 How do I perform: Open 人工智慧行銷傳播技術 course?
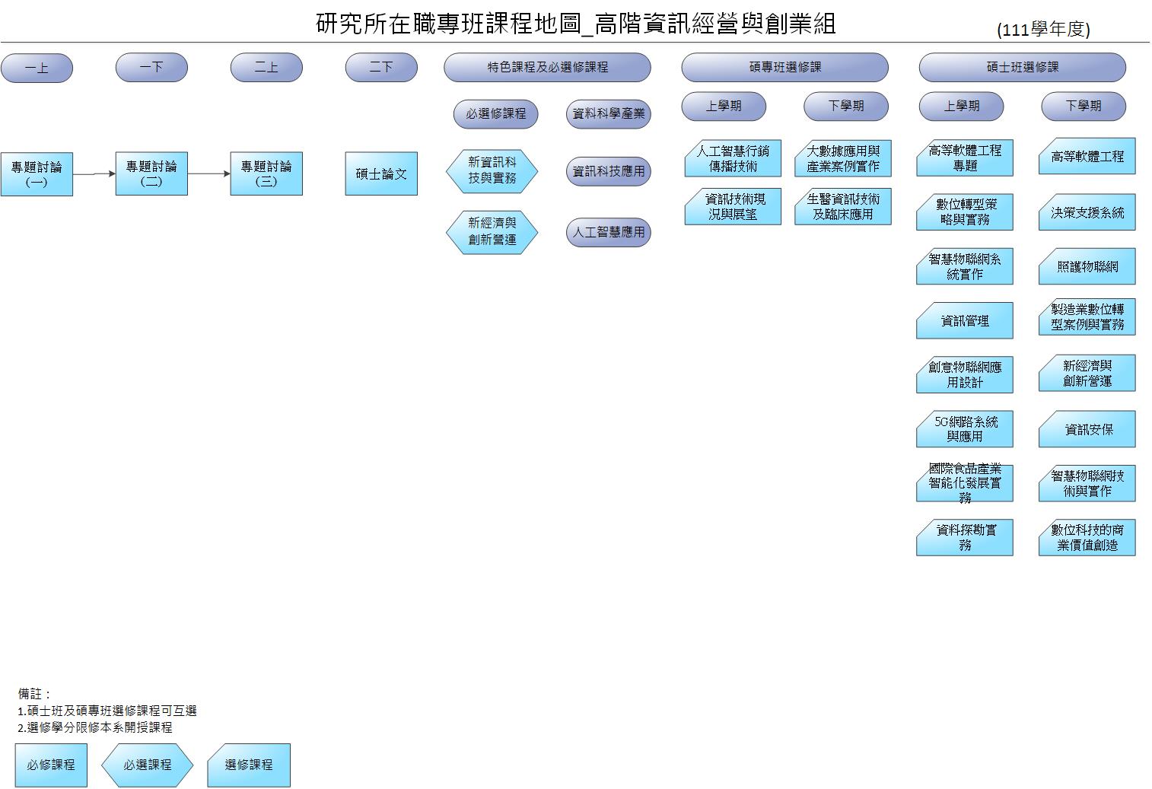coord(733,158)
